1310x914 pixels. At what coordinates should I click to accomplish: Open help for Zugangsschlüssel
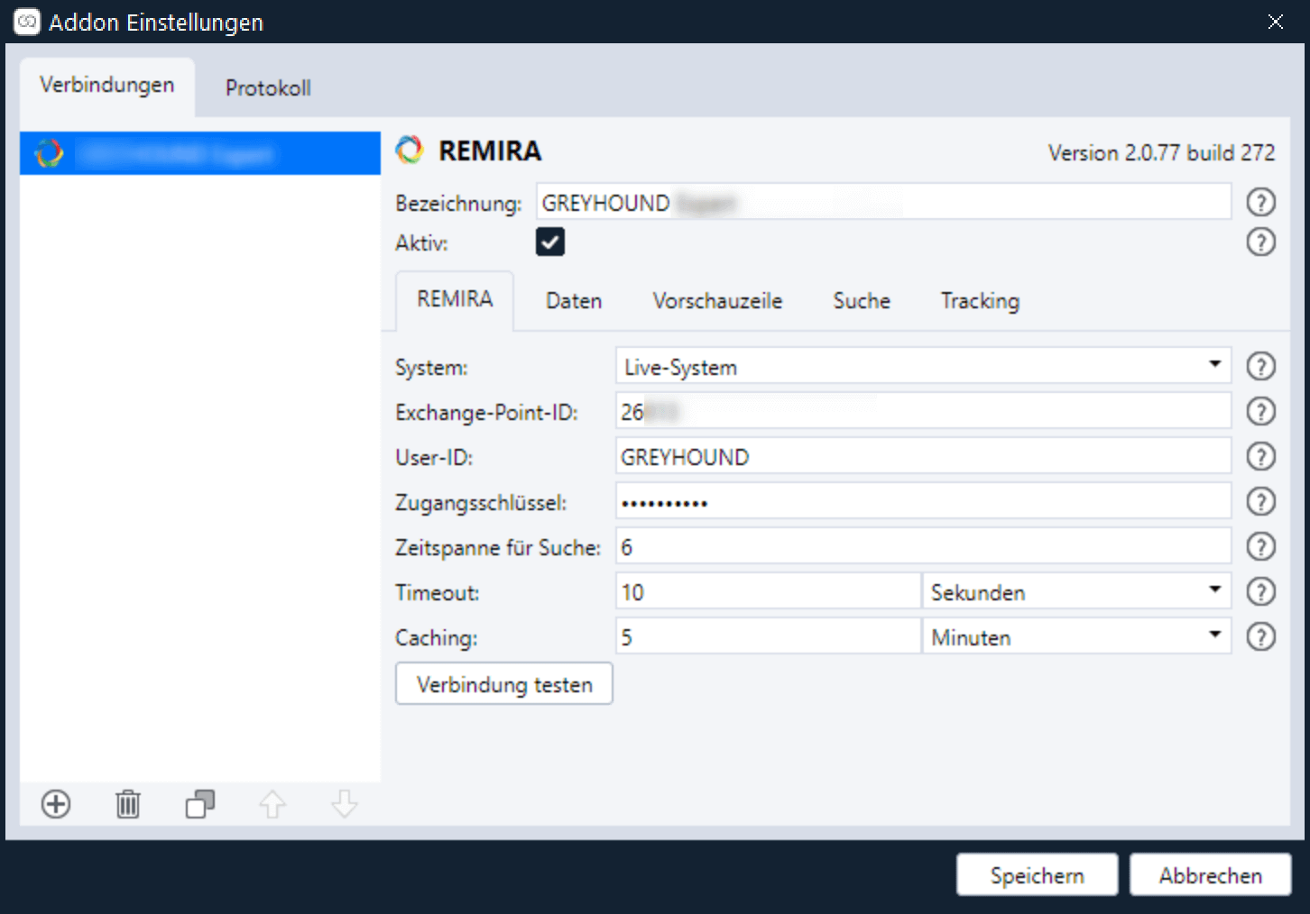point(1261,501)
